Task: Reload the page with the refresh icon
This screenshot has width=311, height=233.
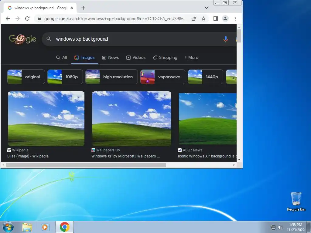Action: [27, 19]
